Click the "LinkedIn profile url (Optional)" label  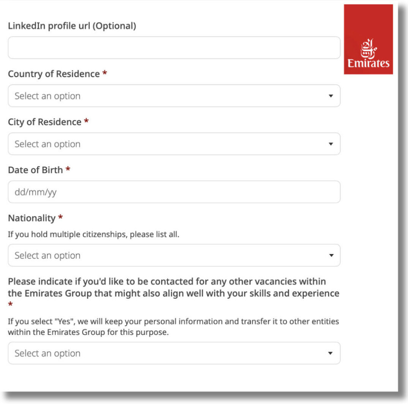(x=72, y=26)
